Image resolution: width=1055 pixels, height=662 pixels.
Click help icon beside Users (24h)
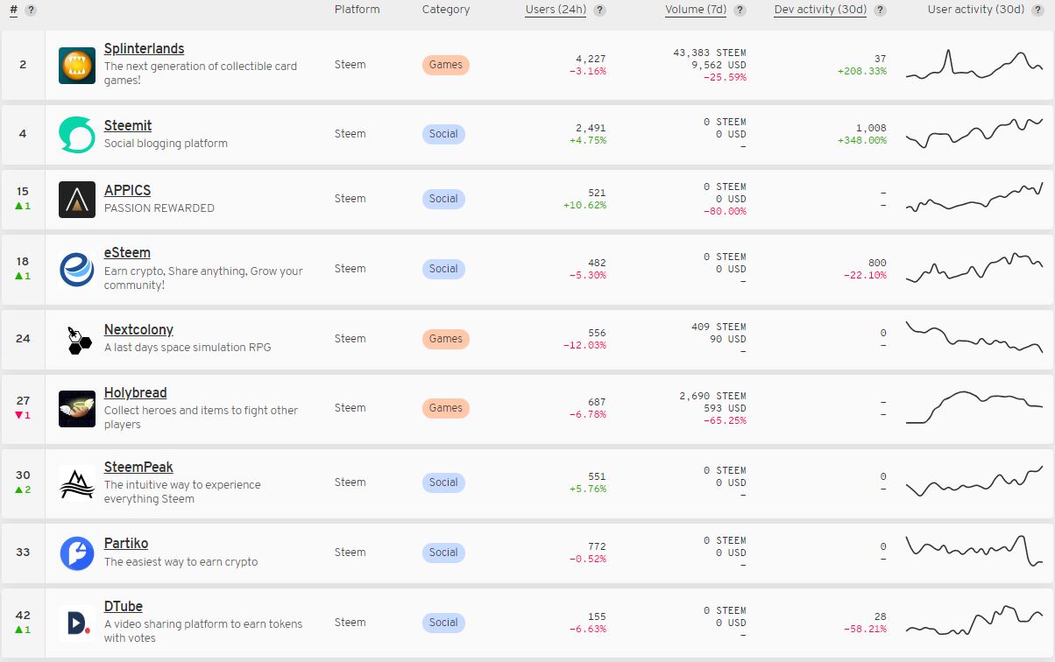599,11
